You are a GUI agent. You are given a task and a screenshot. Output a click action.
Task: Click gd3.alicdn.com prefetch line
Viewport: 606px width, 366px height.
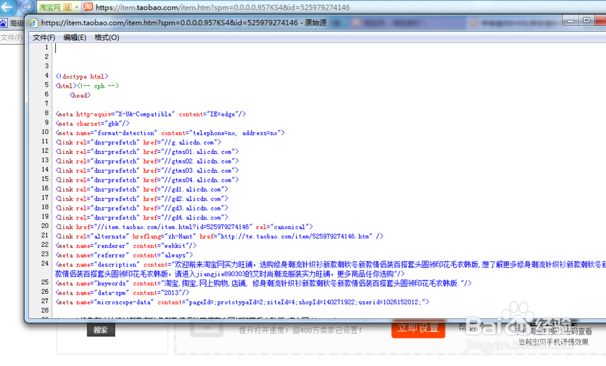coord(142,208)
